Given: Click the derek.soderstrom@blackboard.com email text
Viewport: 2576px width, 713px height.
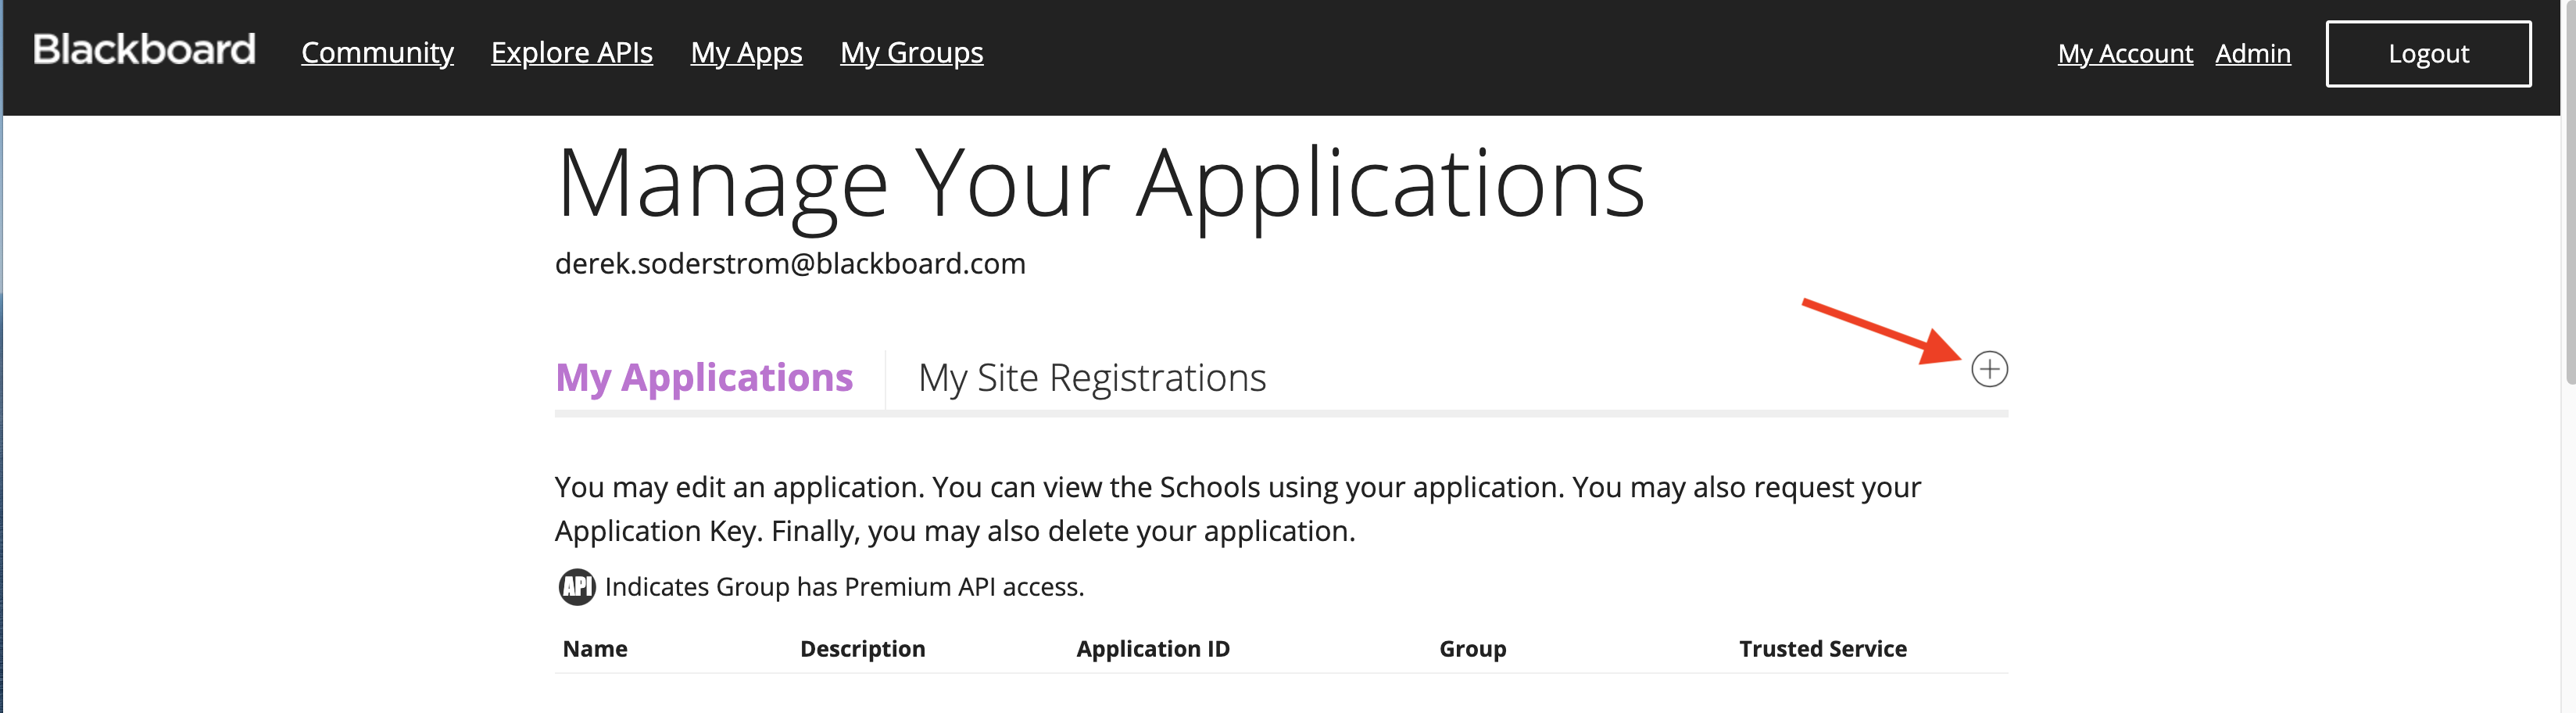Looking at the screenshot, I should (790, 264).
